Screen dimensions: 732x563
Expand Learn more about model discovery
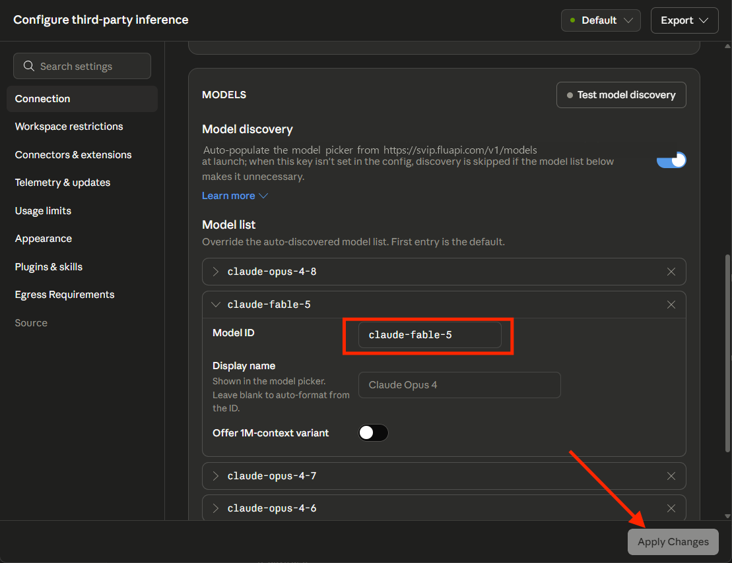coord(234,196)
